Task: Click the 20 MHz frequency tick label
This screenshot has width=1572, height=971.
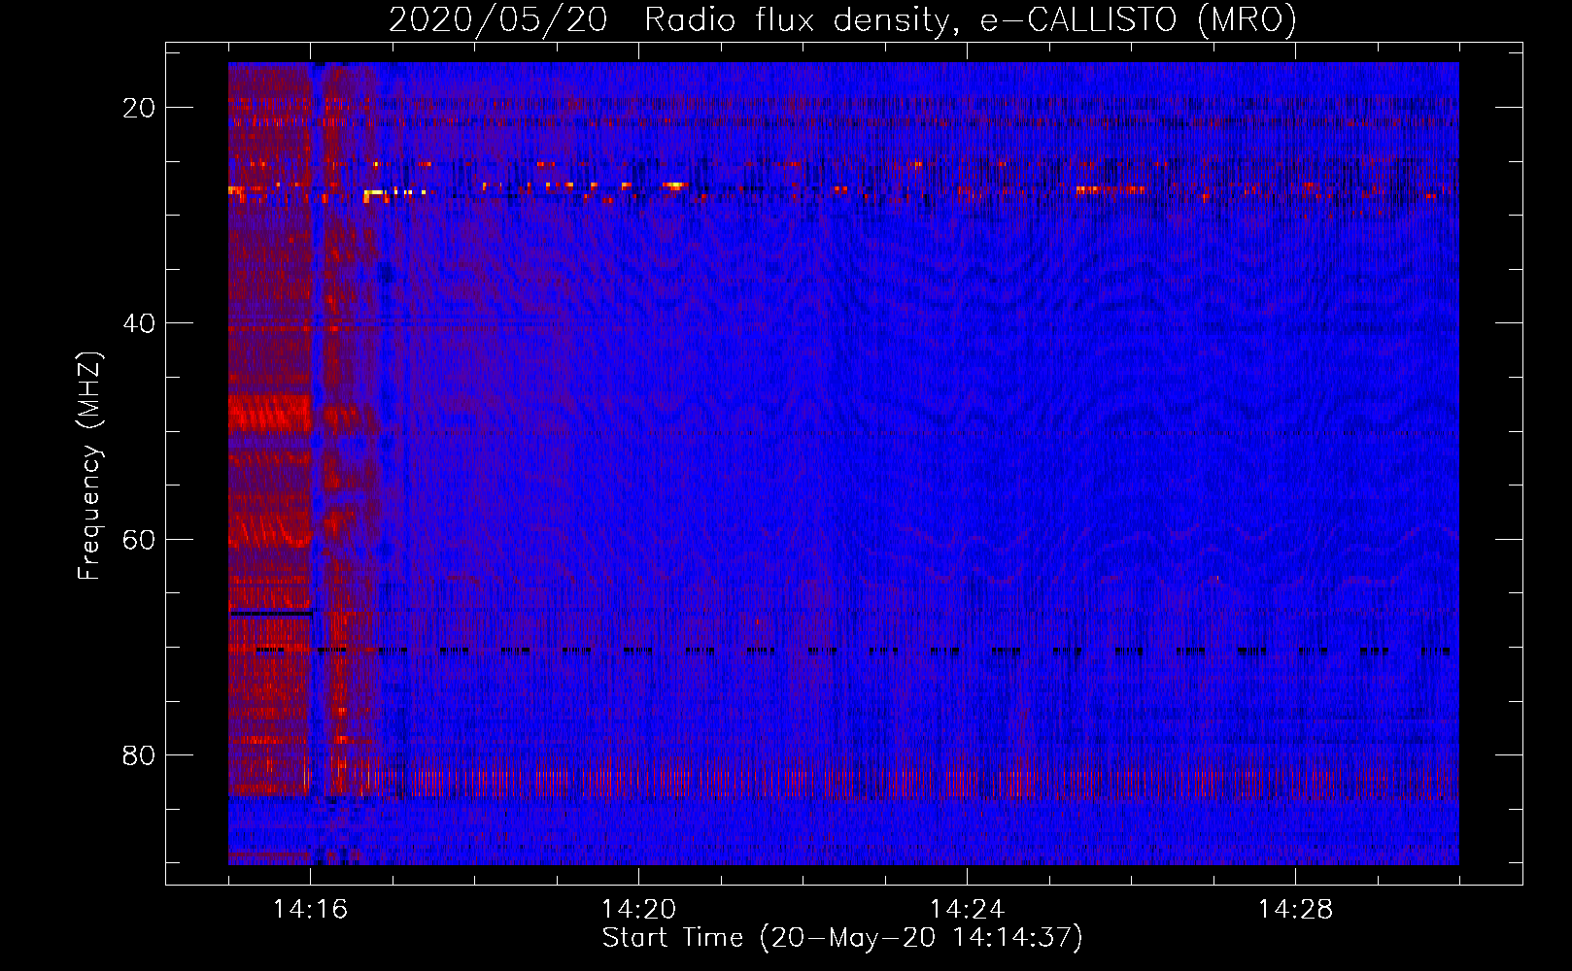Action: 139,108
